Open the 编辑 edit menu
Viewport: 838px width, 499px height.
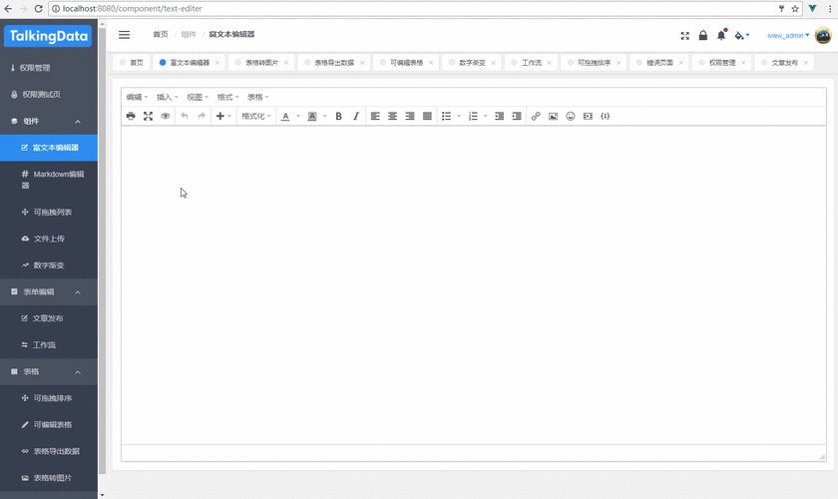click(137, 98)
